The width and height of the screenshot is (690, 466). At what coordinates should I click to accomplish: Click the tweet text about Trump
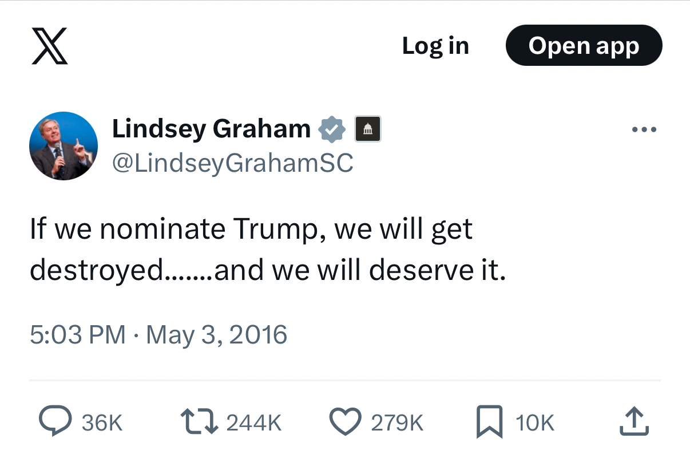pos(267,250)
